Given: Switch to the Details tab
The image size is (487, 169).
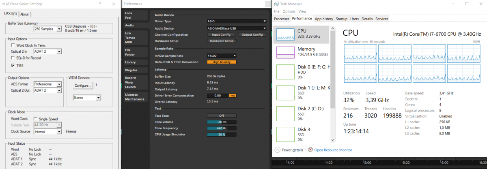Looking at the screenshot, I should pos(367,19).
